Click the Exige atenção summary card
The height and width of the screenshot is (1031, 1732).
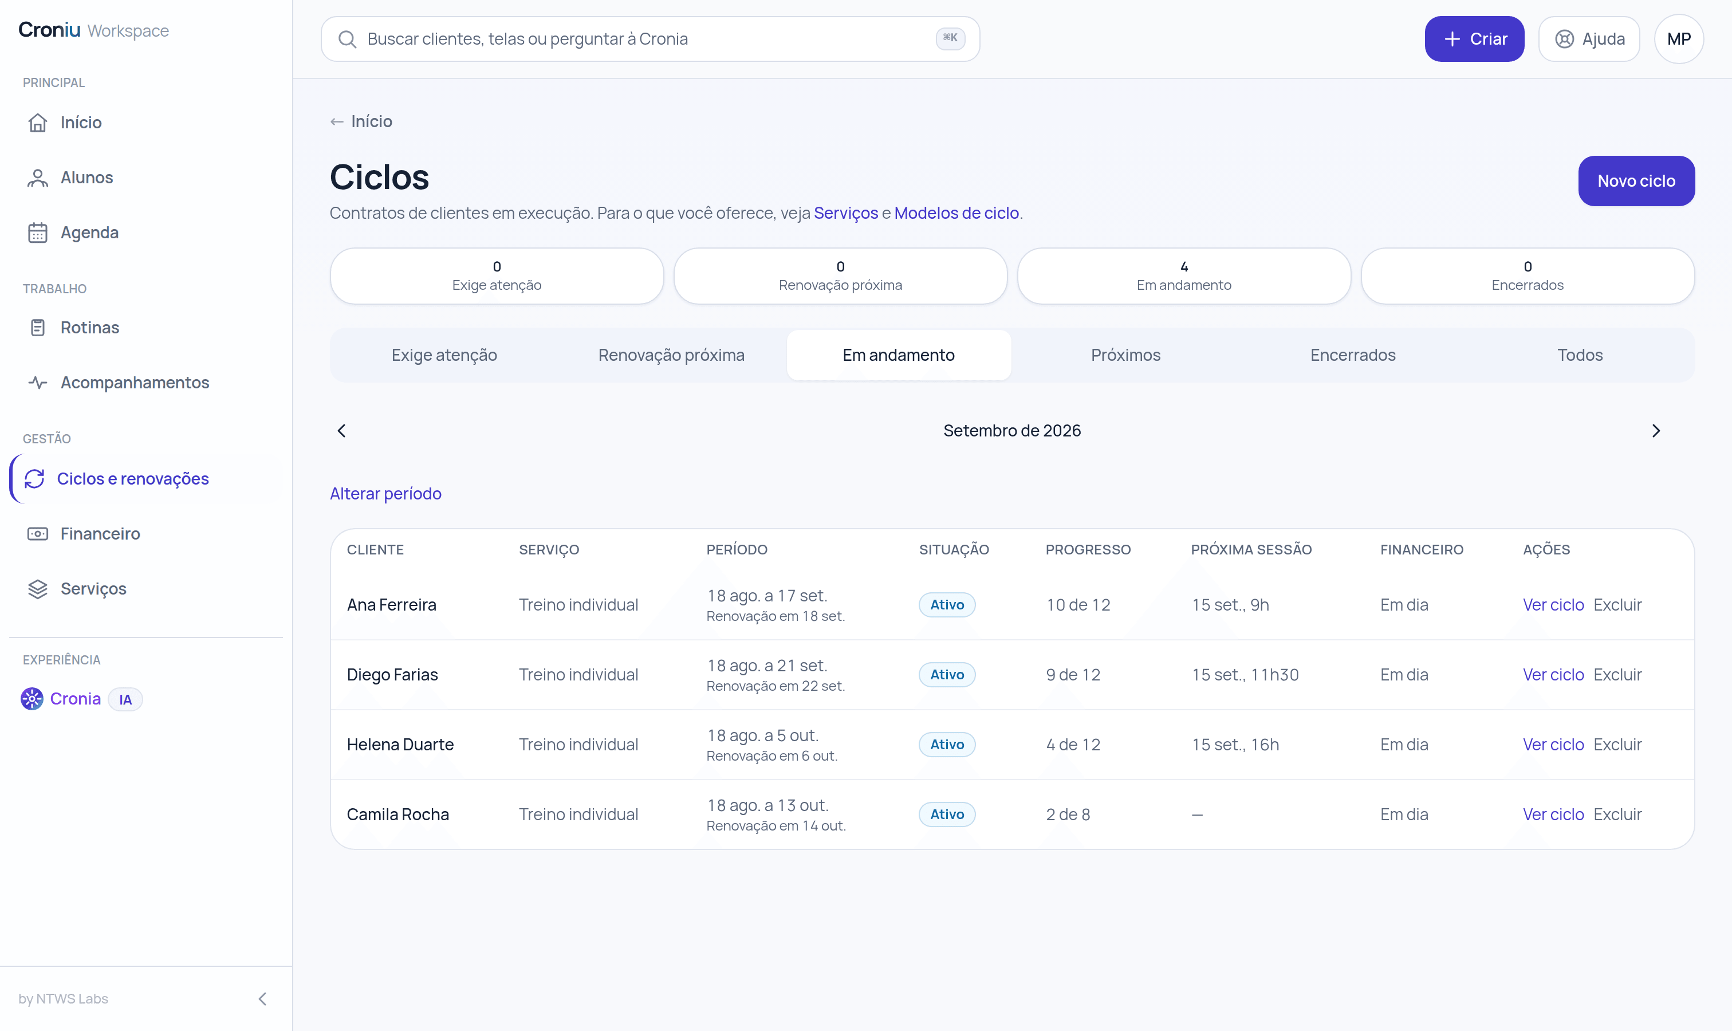coord(497,276)
